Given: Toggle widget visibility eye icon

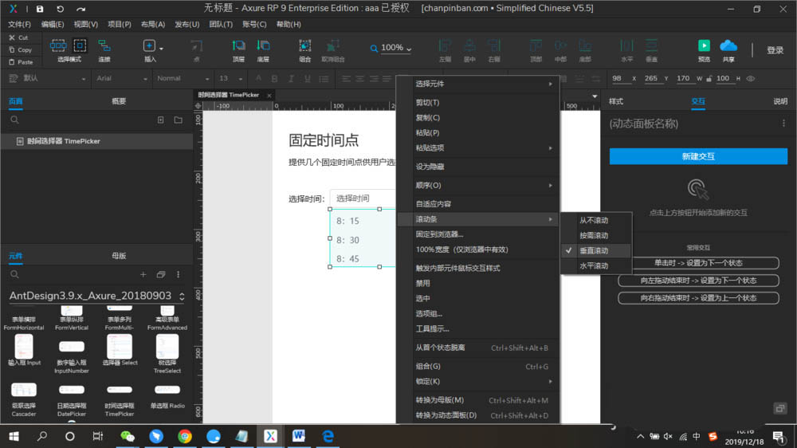Looking at the screenshot, I should click(750, 78).
